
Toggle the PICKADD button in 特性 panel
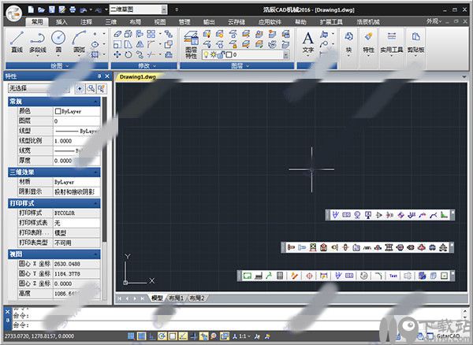80,88
